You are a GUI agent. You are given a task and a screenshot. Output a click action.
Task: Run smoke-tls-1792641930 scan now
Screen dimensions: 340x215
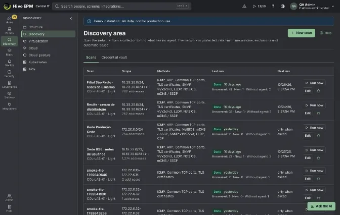click(x=314, y=190)
